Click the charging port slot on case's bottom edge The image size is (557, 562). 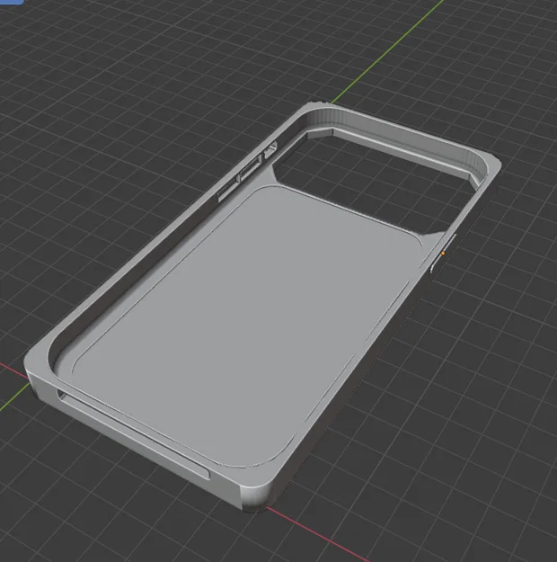click(x=133, y=435)
